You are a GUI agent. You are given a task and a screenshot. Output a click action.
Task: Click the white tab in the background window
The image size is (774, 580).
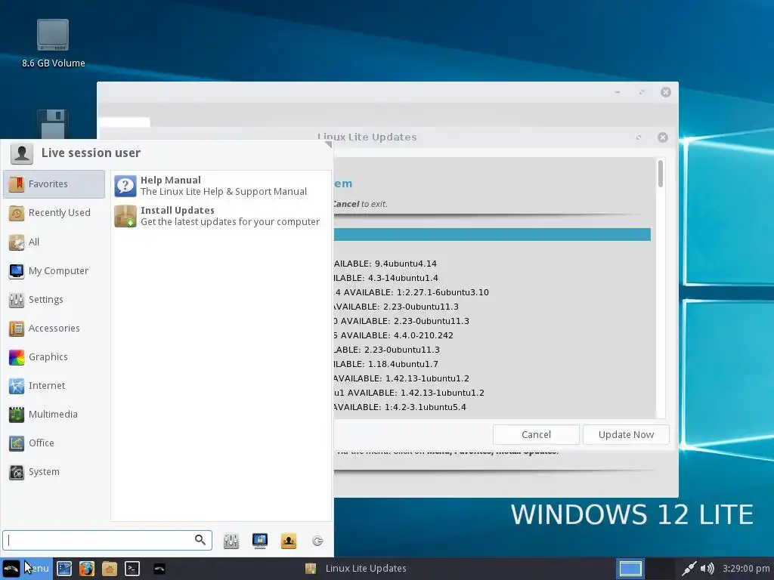[x=125, y=122]
